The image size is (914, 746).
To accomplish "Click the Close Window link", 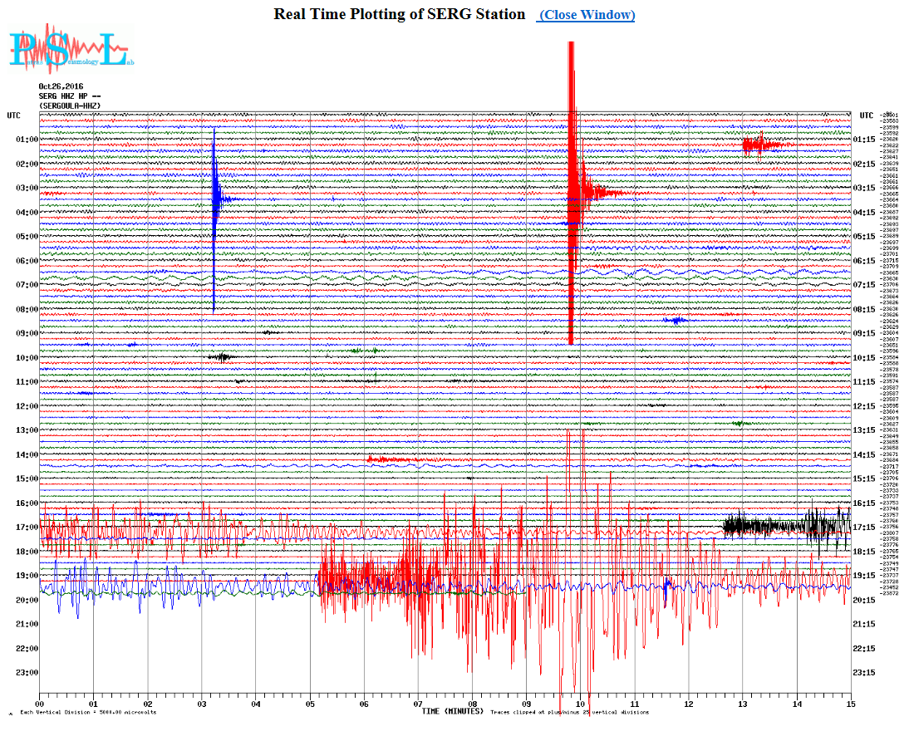I will (x=587, y=15).
